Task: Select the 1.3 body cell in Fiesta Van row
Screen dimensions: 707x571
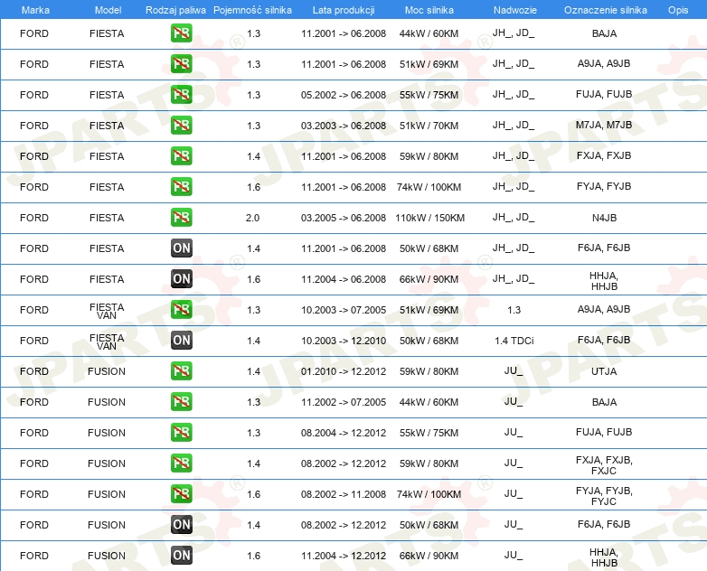Action: tap(514, 310)
